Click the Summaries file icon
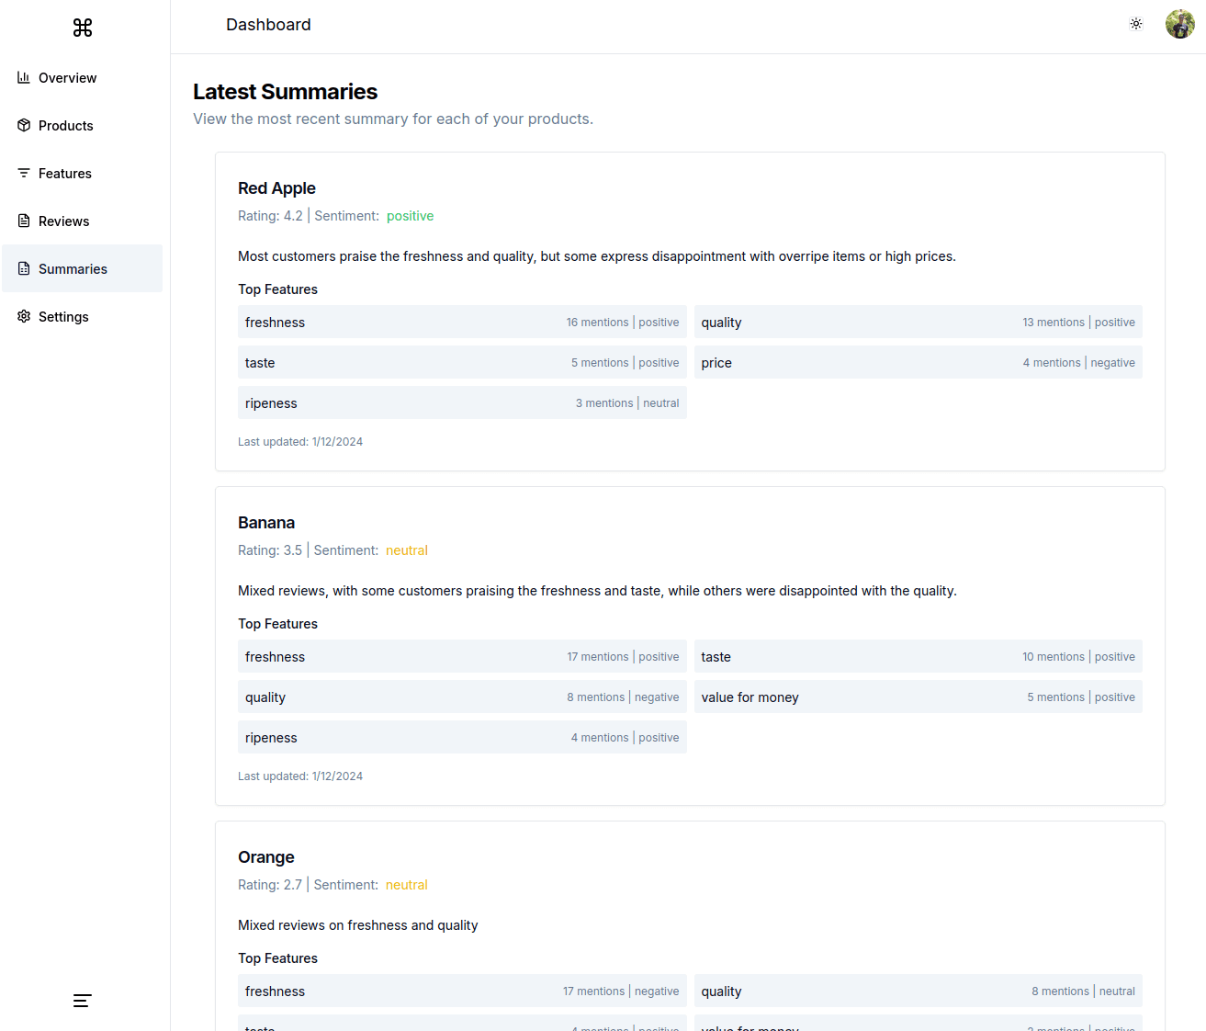The image size is (1206, 1031). (24, 268)
